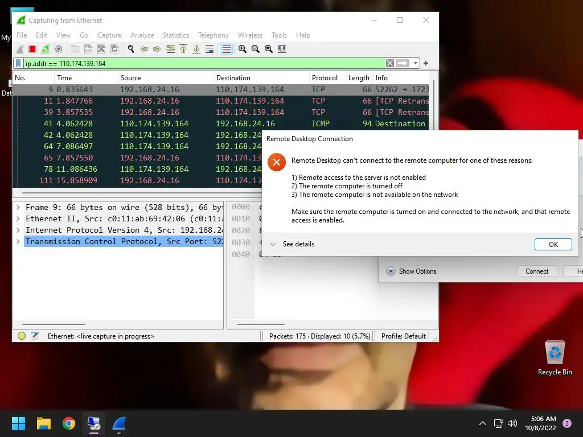
Task: Open the Tools menu
Action: click(x=279, y=35)
